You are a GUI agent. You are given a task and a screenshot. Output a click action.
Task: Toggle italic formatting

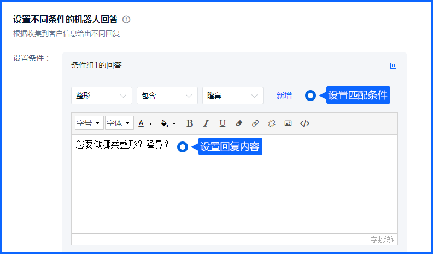point(206,123)
